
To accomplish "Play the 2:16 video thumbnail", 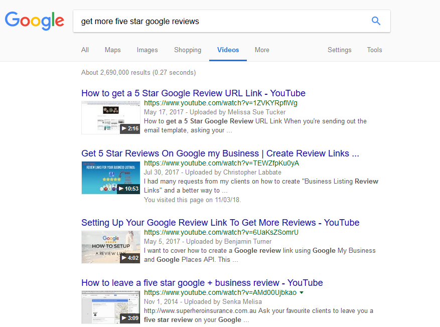I will 111,117.
